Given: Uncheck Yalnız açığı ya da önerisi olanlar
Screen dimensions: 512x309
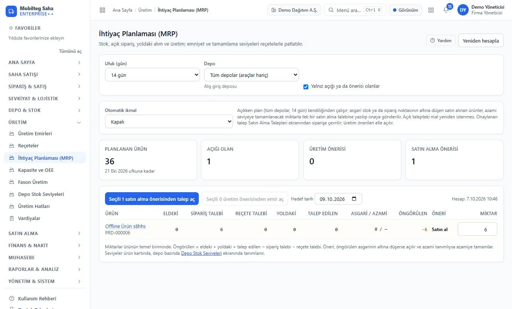Looking at the screenshot, I should 306,87.
